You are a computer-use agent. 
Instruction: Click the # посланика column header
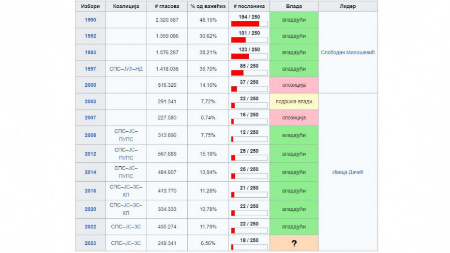click(x=249, y=6)
